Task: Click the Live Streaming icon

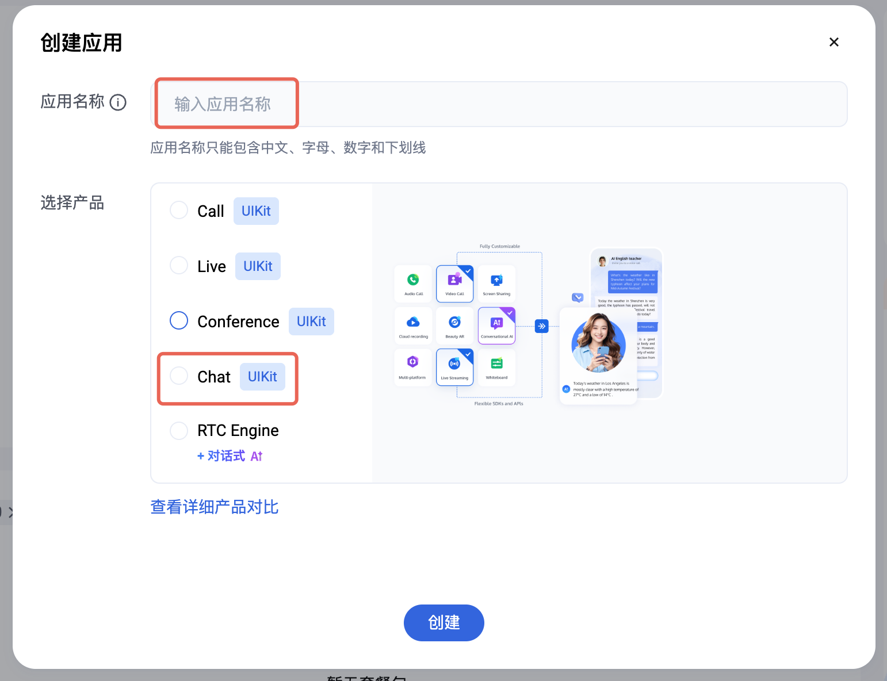Action: pos(454,364)
